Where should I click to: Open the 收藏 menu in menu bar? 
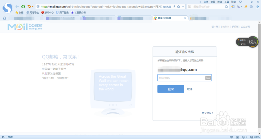point(220,2)
